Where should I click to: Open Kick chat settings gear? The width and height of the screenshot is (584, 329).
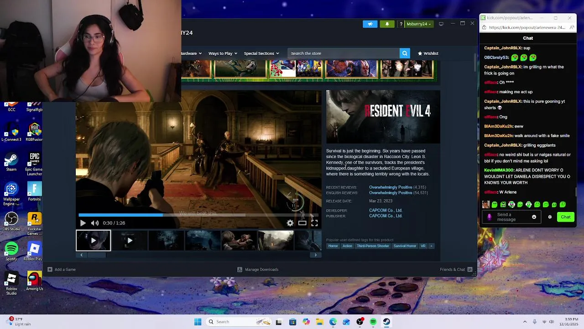click(x=550, y=217)
